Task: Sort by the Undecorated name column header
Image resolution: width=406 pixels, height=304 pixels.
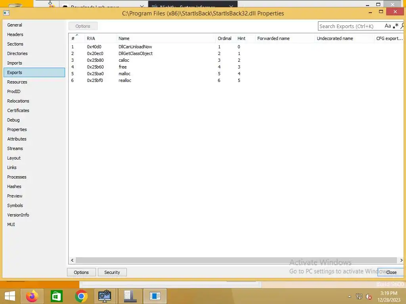Action: click(x=344, y=38)
